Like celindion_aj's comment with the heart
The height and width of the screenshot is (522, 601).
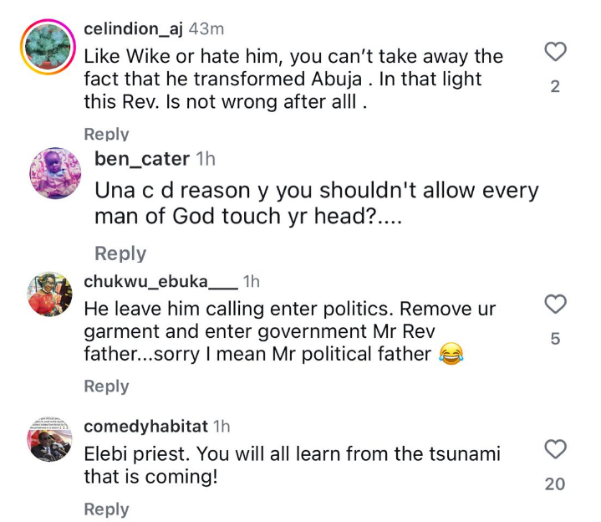click(555, 51)
